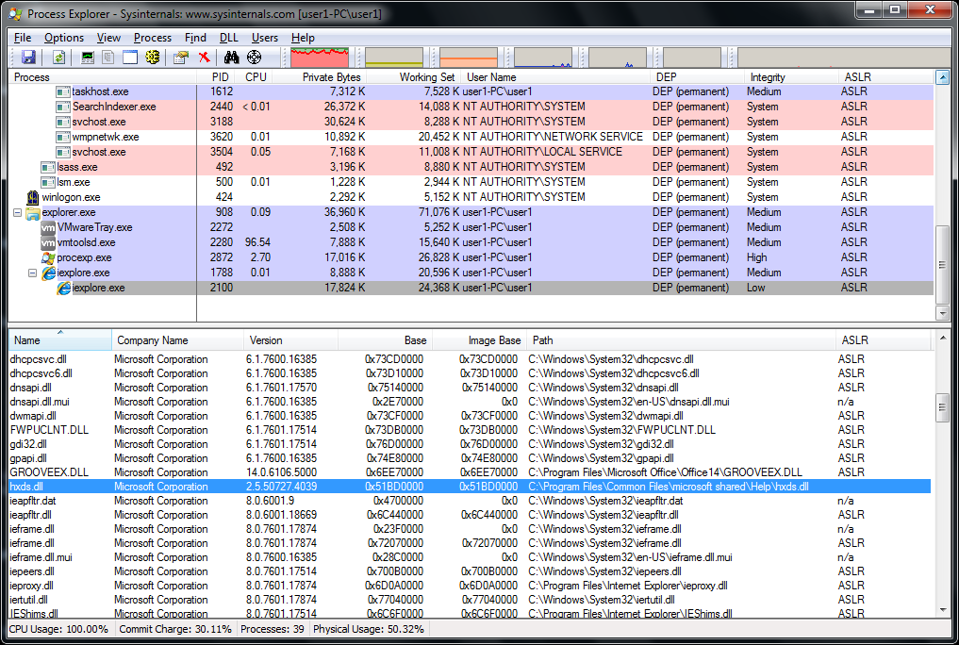Click the VMwareTray.exe process icon
Image resolution: width=959 pixels, height=645 pixels.
coord(48,227)
